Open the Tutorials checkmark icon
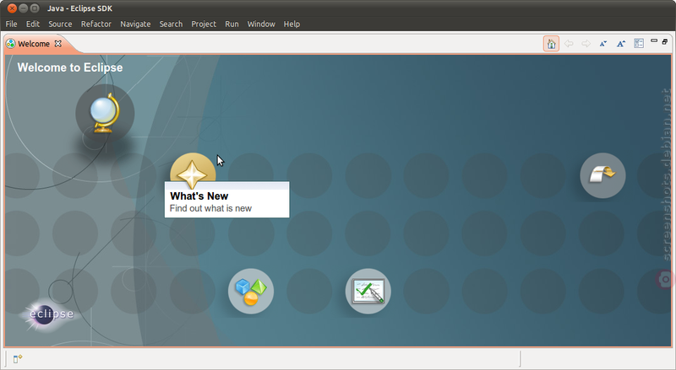This screenshot has width=676, height=370. pyautogui.click(x=368, y=292)
